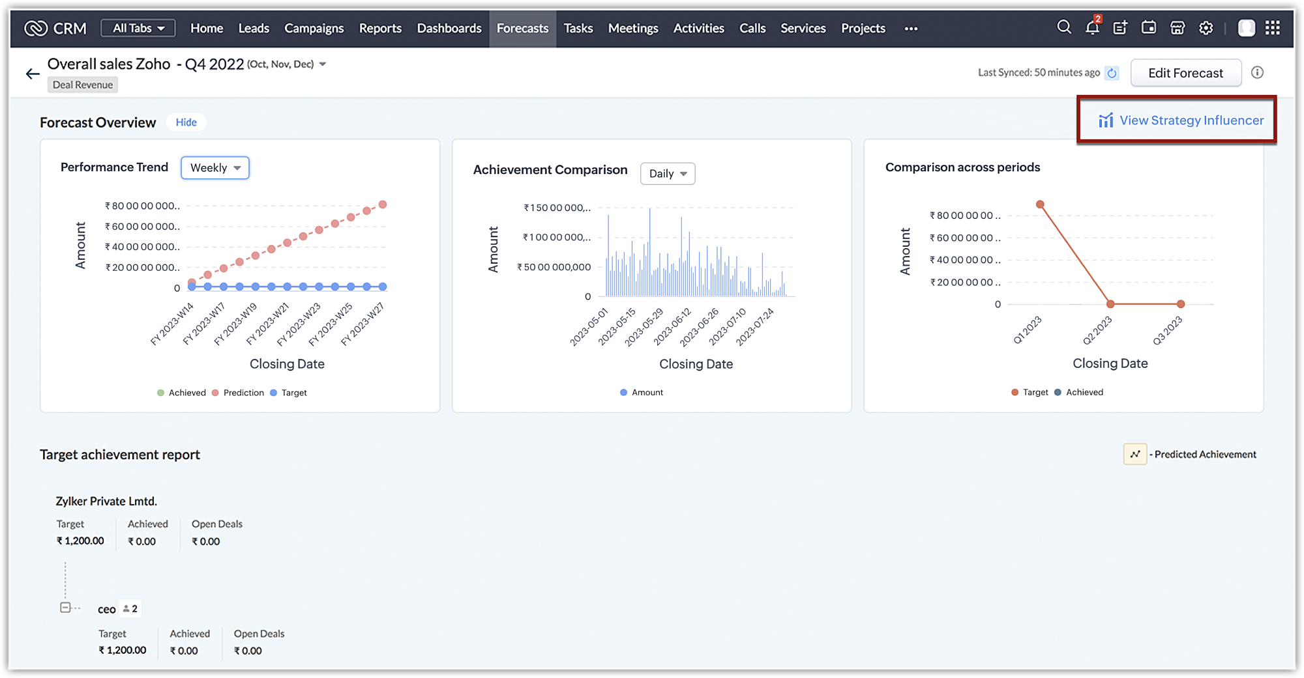The image size is (1304, 678).
Task: Go to the Meetings tab
Action: tap(633, 28)
